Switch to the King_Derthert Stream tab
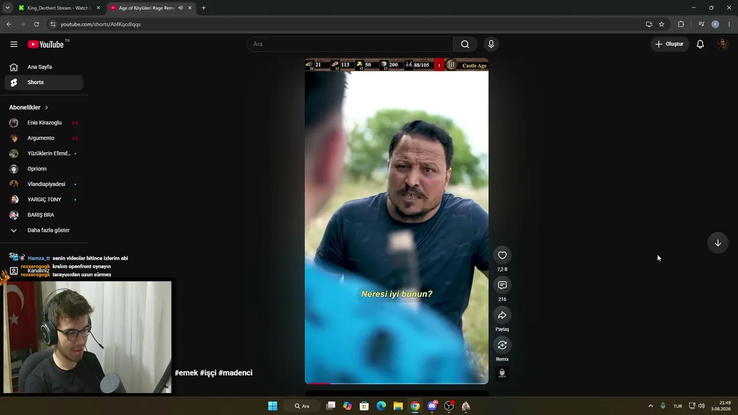 click(59, 8)
